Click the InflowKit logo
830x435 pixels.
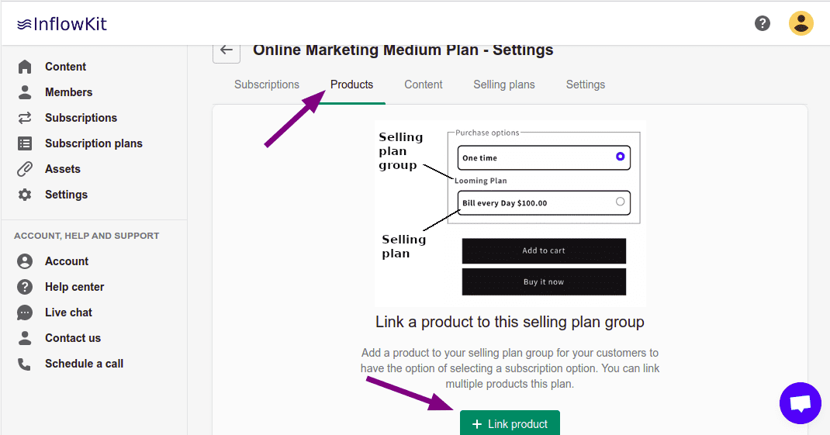(62, 24)
